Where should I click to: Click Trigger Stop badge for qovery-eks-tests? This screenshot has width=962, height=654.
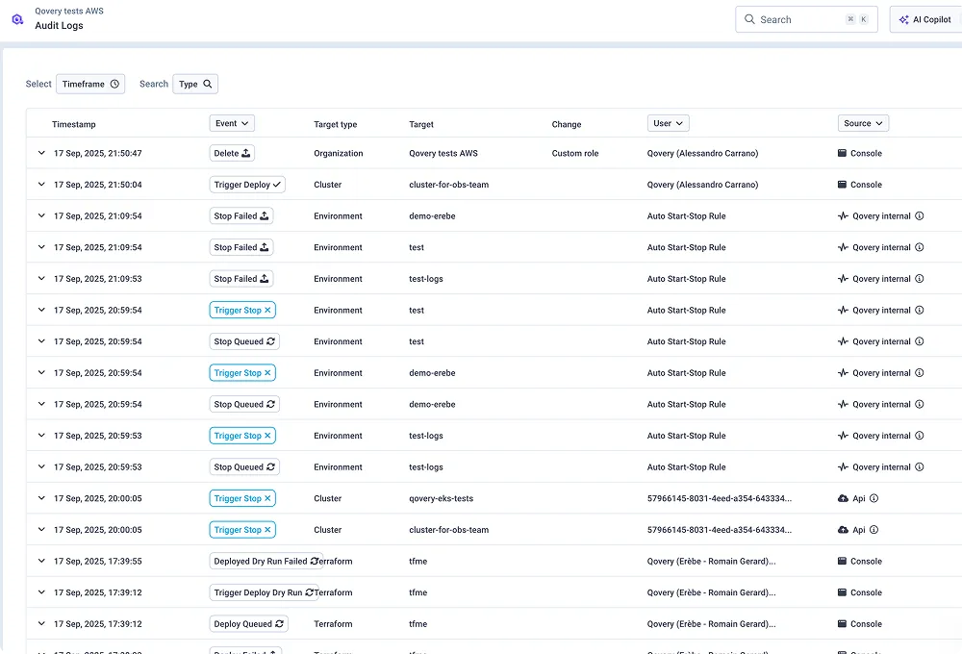coord(242,499)
